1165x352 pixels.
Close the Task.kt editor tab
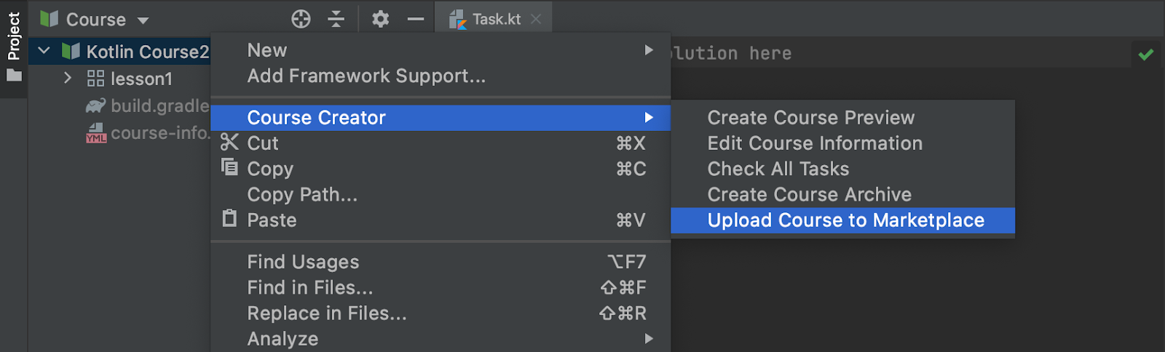coord(536,19)
